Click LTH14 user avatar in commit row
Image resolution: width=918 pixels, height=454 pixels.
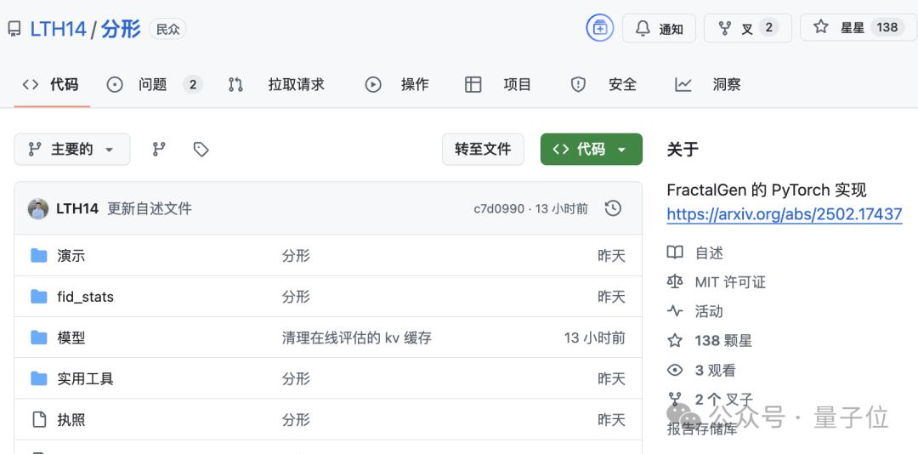coord(38,208)
